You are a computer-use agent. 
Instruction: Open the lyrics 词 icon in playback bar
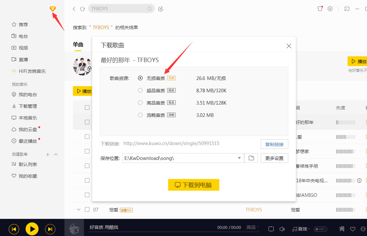click(x=341, y=229)
